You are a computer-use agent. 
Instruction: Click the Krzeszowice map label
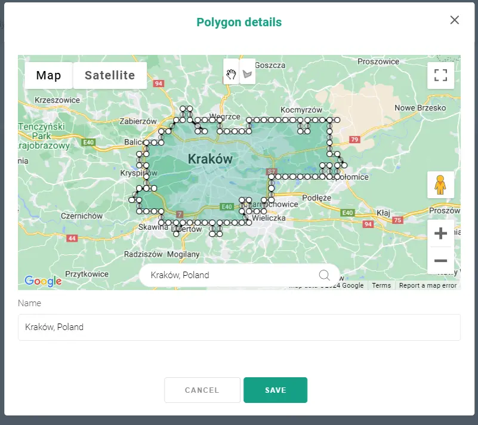57,100
